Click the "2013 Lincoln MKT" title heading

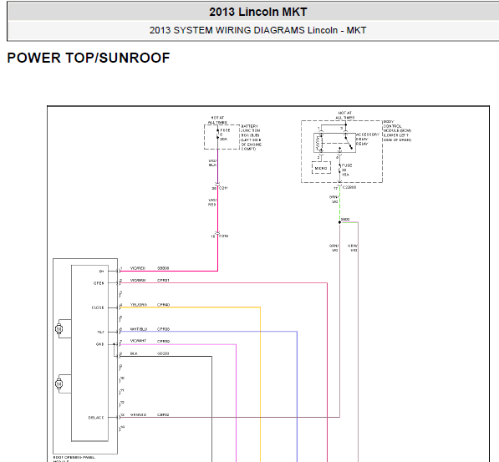click(257, 12)
